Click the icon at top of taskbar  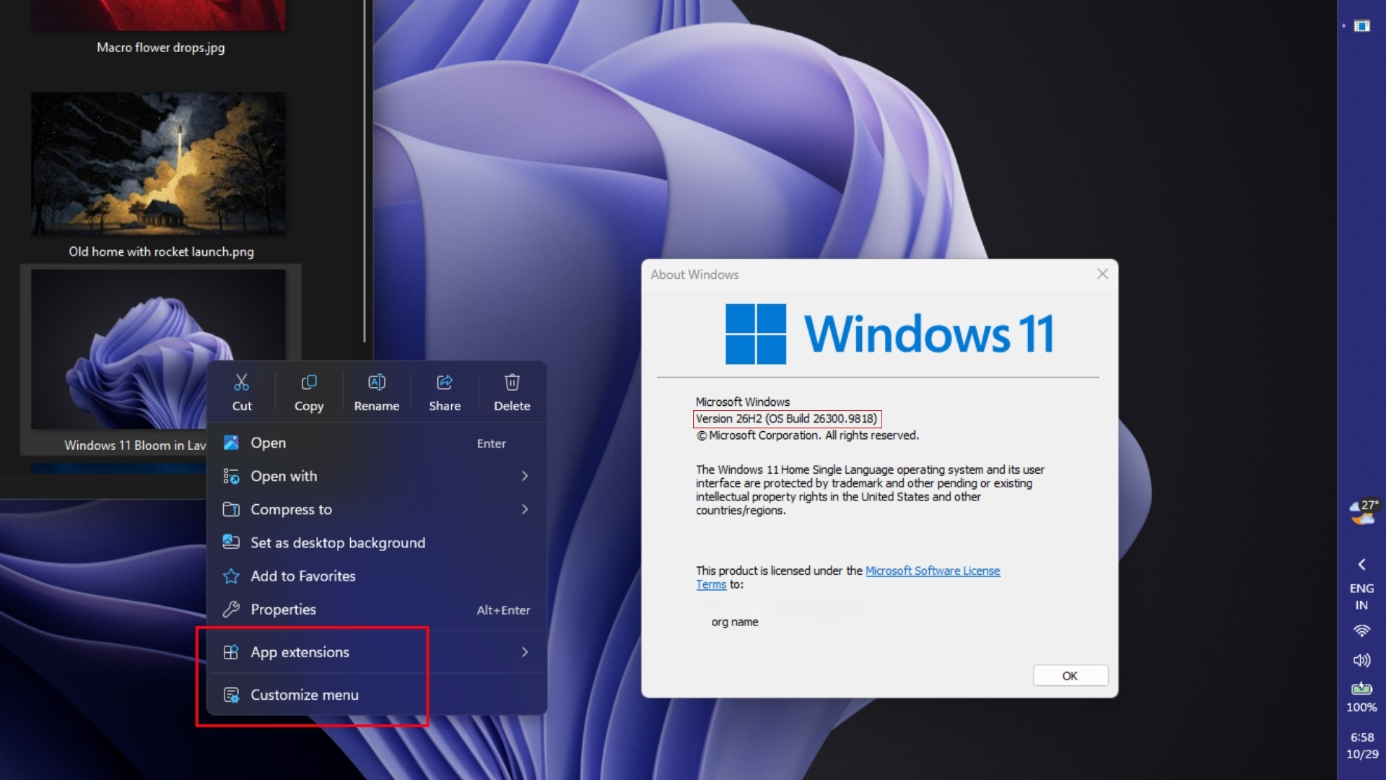click(x=1361, y=26)
